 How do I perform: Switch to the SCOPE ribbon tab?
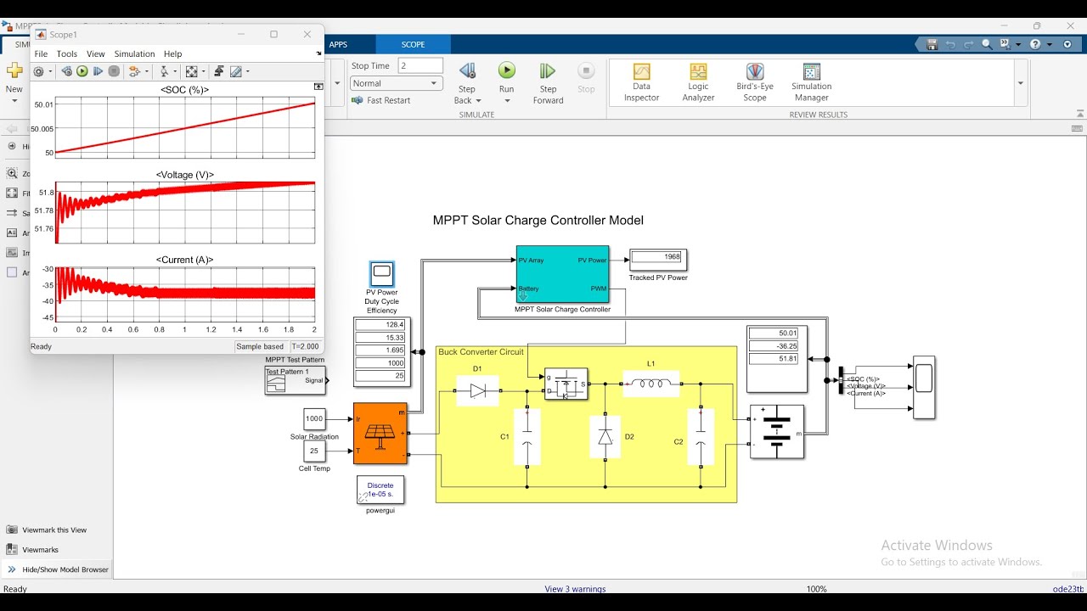(x=413, y=44)
